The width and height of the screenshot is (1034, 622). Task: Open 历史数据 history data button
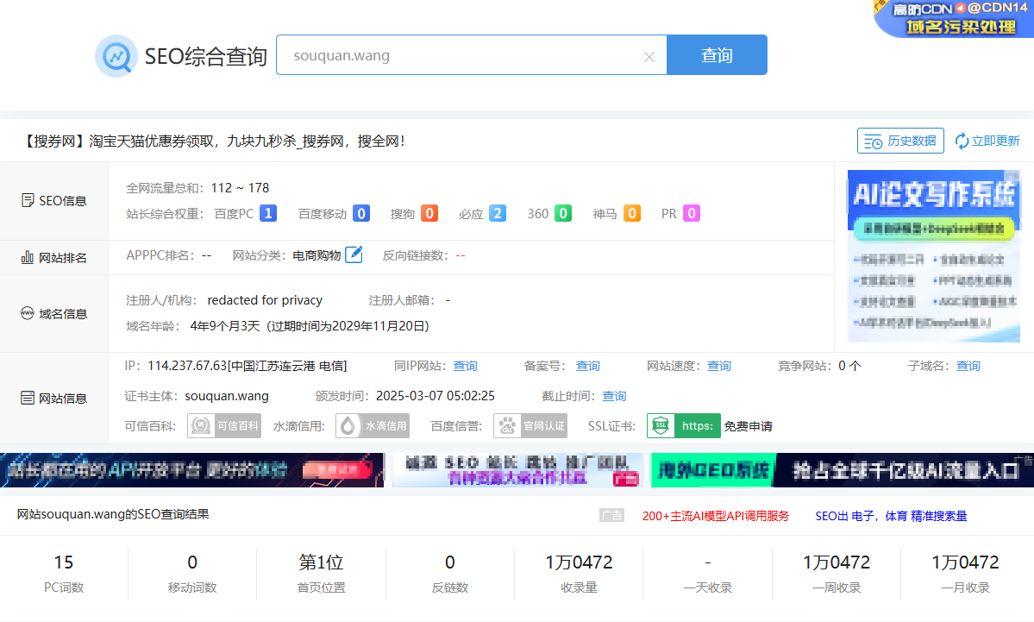coord(900,141)
